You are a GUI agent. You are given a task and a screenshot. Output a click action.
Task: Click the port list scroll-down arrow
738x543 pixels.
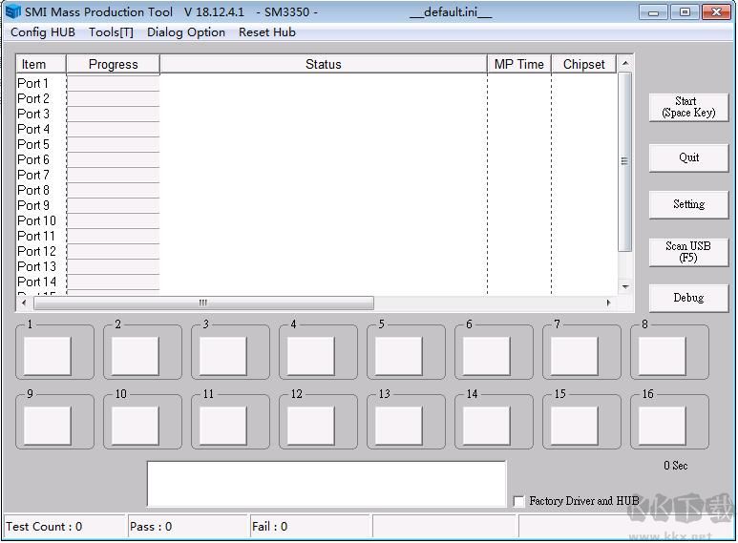click(625, 286)
